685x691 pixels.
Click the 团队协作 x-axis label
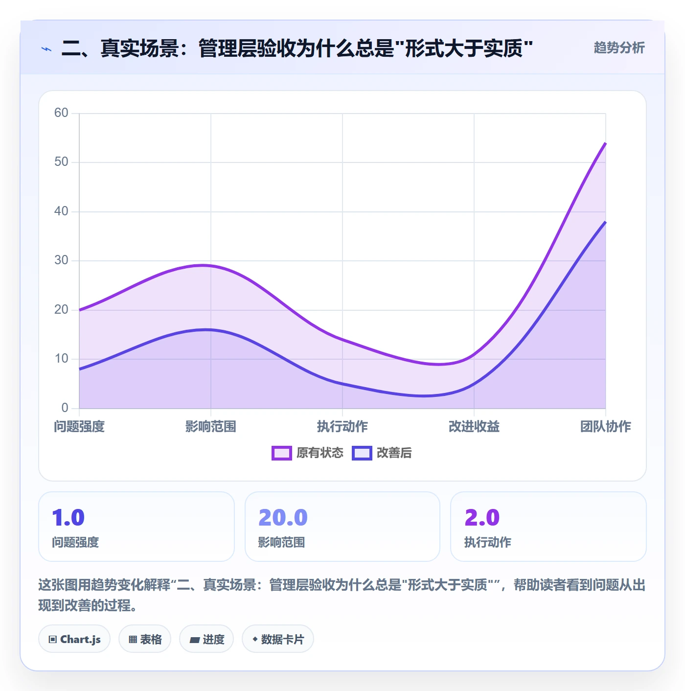606,426
